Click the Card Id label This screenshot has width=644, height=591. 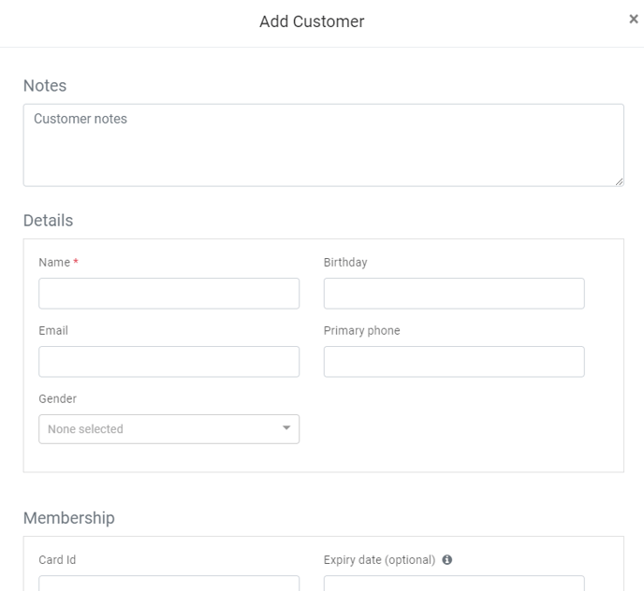[x=57, y=560]
